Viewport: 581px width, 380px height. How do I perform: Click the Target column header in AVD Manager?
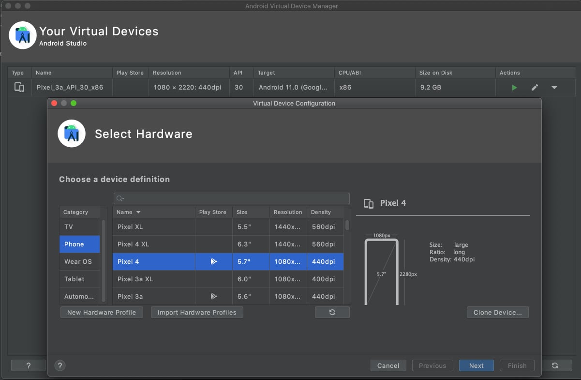294,73
